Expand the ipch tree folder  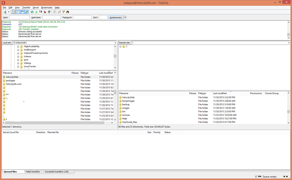point(18,60)
